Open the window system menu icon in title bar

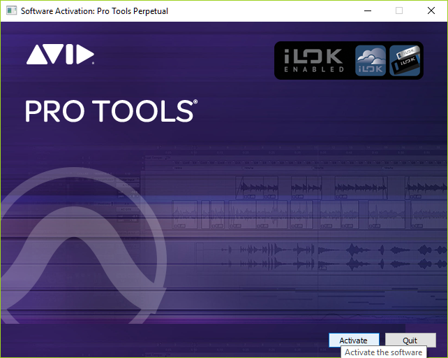[10, 10]
